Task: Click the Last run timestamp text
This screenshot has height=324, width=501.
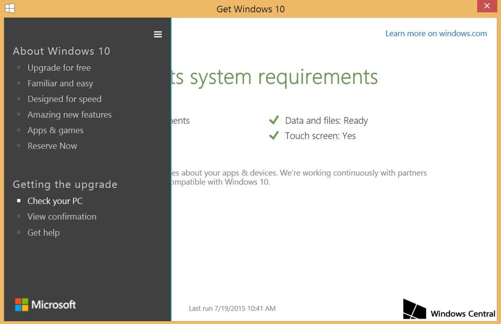Action: (x=232, y=309)
